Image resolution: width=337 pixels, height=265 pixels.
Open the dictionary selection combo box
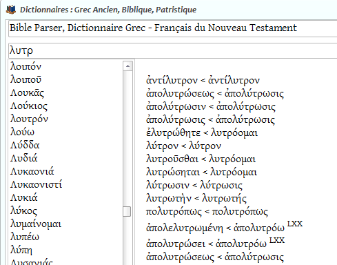tap(173, 28)
